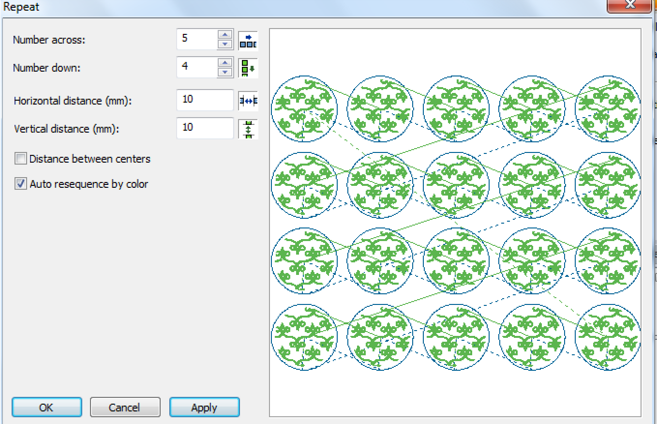Click the Horizontal distance icon

(x=248, y=101)
